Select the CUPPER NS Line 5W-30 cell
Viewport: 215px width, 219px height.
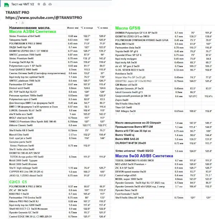pyautogui.click(x=26, y=172)
